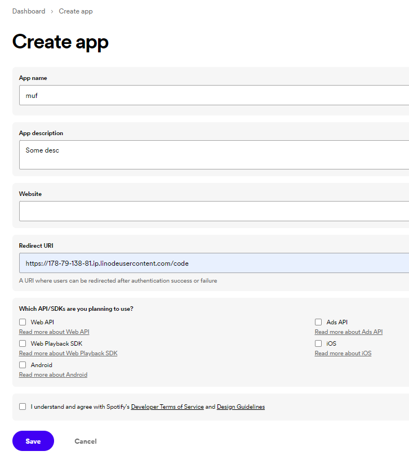Viewport: 409px width, 460px height.
Task: Open the Developer Terms of Service link
Action: pyautogui.click(x=167, y=407)
